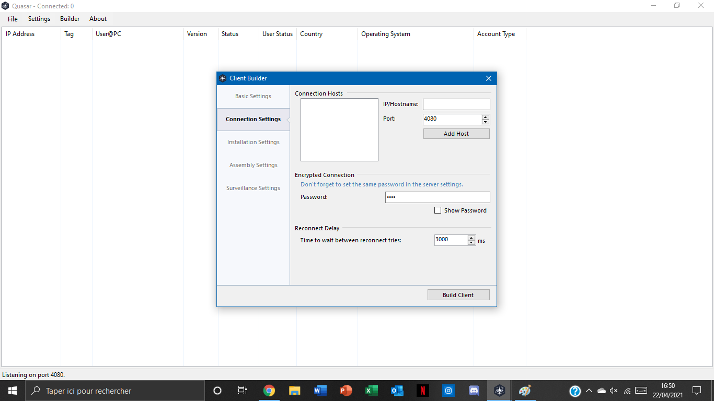Open Cortana circle icon
This screenshot has height=401, width=714.
click(217, 391)
